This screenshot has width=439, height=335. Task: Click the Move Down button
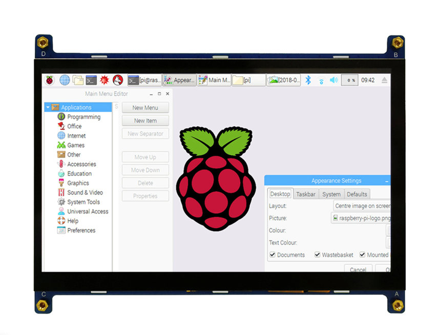coord(145,170)
